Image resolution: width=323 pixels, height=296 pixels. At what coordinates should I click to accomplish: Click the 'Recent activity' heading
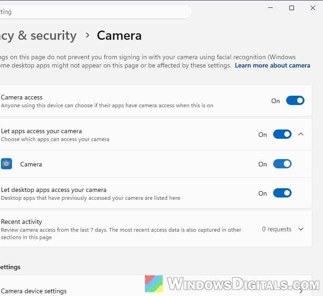(21, 222)
